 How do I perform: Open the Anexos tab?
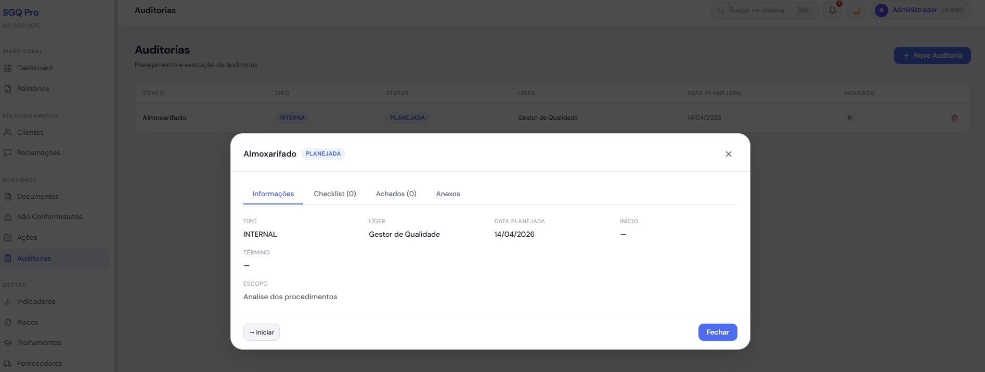[x=448, y=194]
